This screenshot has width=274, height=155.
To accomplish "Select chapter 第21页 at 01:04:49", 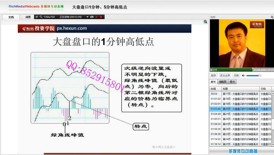I will 240,114.
